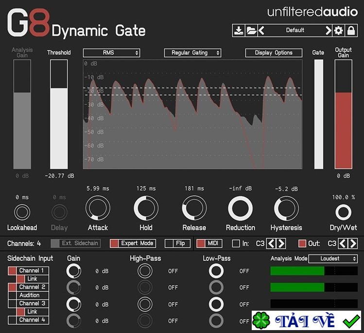Open the Analysis Mode Loudest dropdown
Image resolution: width=364 pixels, height=333 pixels.
333,259
